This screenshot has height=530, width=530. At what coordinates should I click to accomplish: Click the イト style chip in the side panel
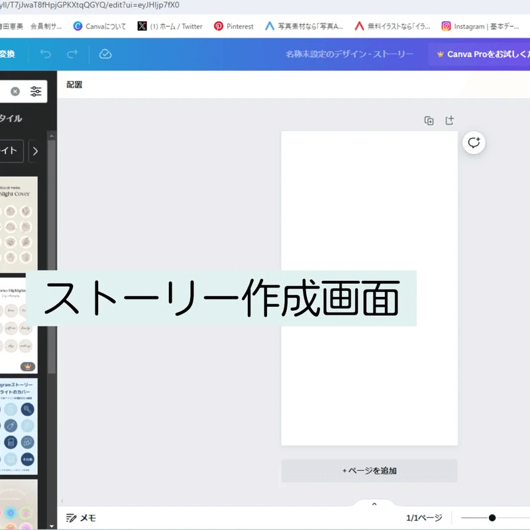click(x=11, y=151)
